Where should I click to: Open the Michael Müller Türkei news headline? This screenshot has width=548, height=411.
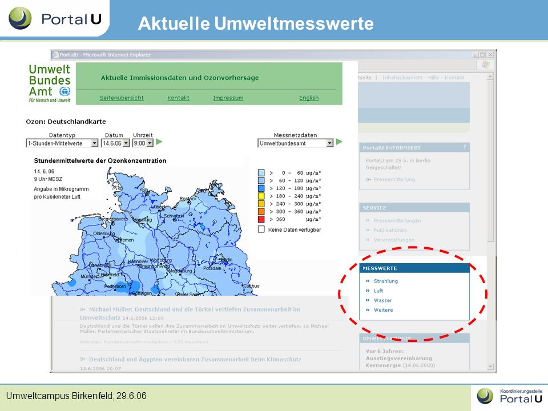(190, 313)
